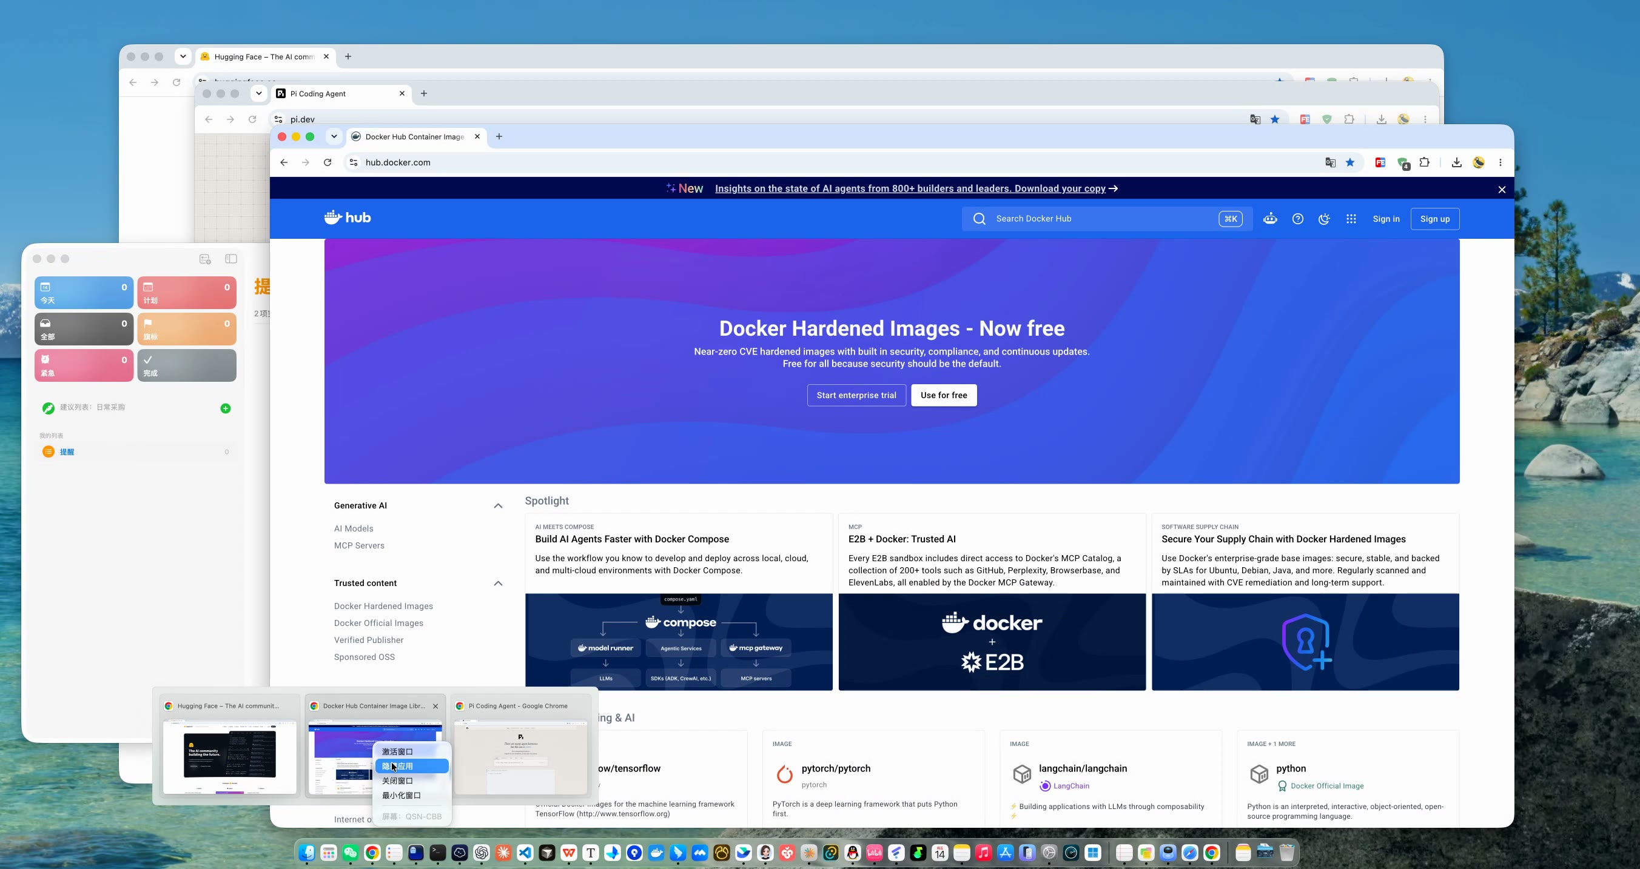1640x869 pixels.
Task: Open Visual Studio Code from the Dock
Action: point(525,853)
